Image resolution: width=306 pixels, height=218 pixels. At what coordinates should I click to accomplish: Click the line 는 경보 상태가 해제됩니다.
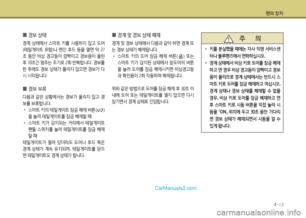135,50
